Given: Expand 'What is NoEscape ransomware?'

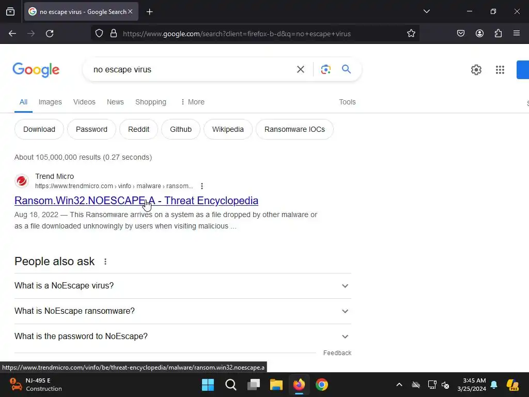Looking at the screenshot, I should (183, 311).
